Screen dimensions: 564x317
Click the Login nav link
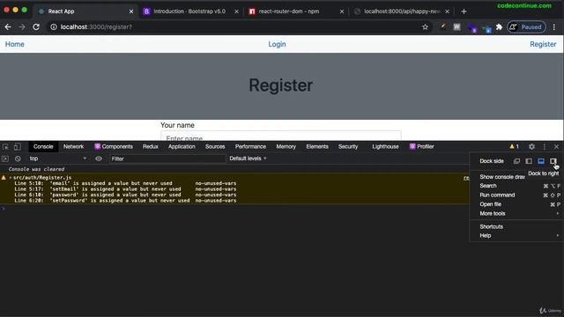[277, 44]
